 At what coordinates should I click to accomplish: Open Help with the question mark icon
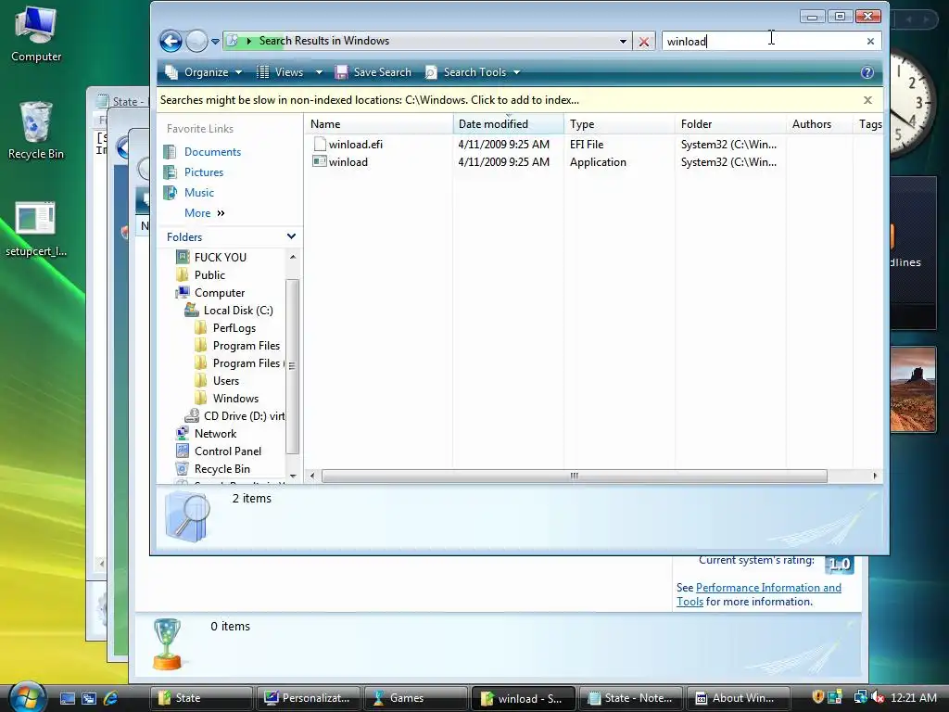[867, 72]
